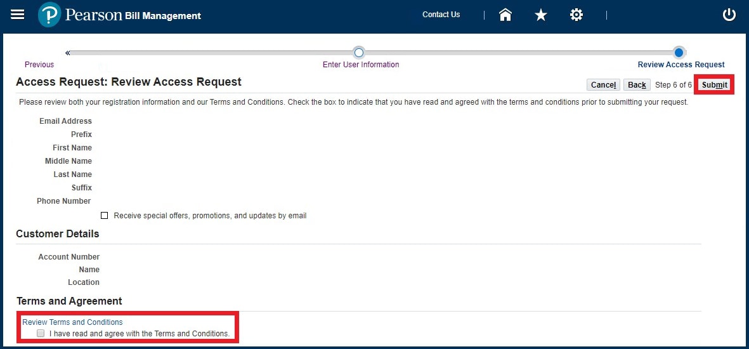Select the Enter User Information step label

361,65
